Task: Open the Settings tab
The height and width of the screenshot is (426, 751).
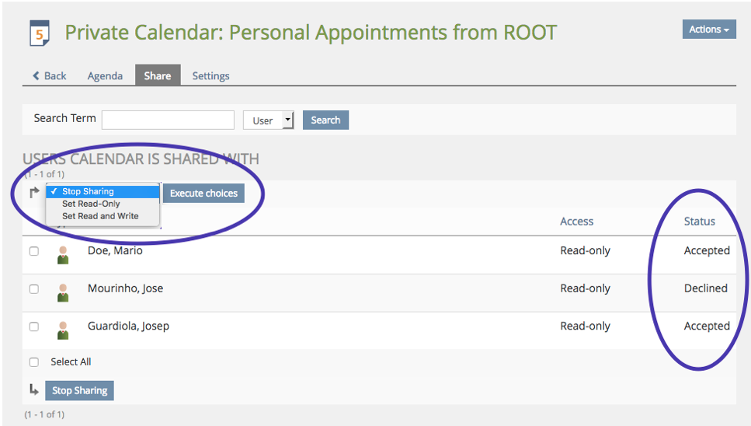Action: pos(210,75)
